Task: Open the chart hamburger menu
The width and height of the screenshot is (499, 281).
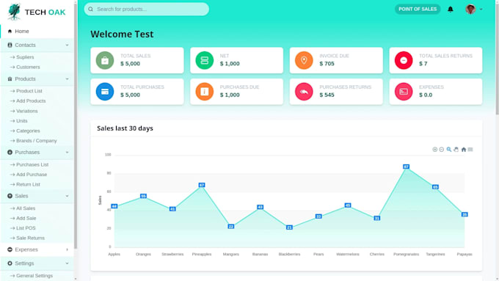Action: click(470, 150)
